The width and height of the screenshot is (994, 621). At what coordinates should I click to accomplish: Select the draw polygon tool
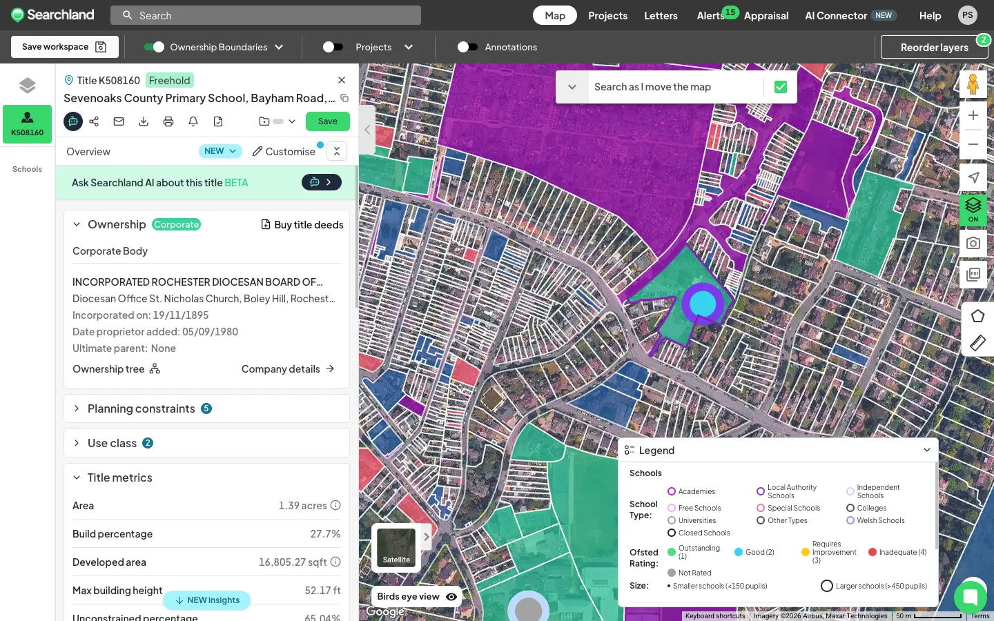(x=977, y=316)
